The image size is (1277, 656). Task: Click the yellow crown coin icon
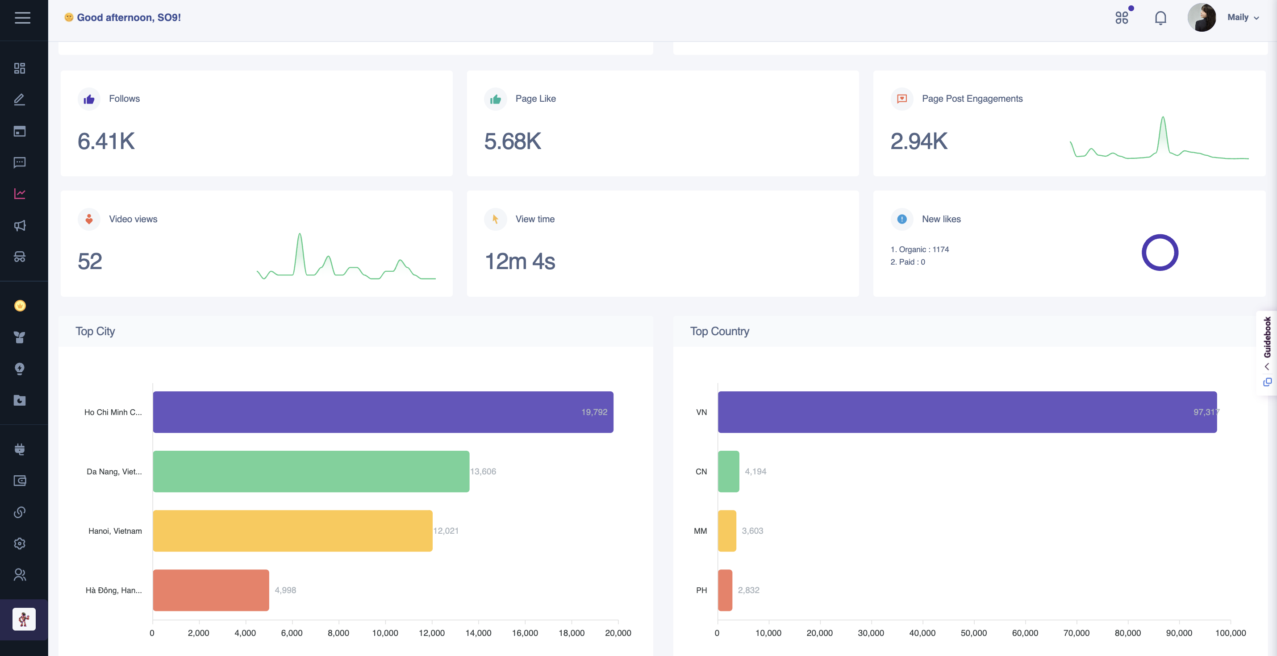20,306
